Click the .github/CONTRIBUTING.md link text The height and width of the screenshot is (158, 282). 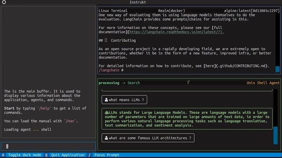click(241, 66)
